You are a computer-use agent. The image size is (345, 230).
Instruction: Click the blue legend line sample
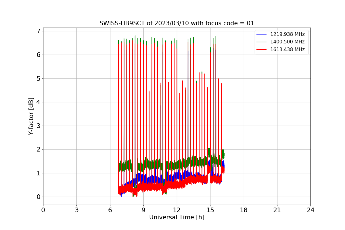coord(262,34)
